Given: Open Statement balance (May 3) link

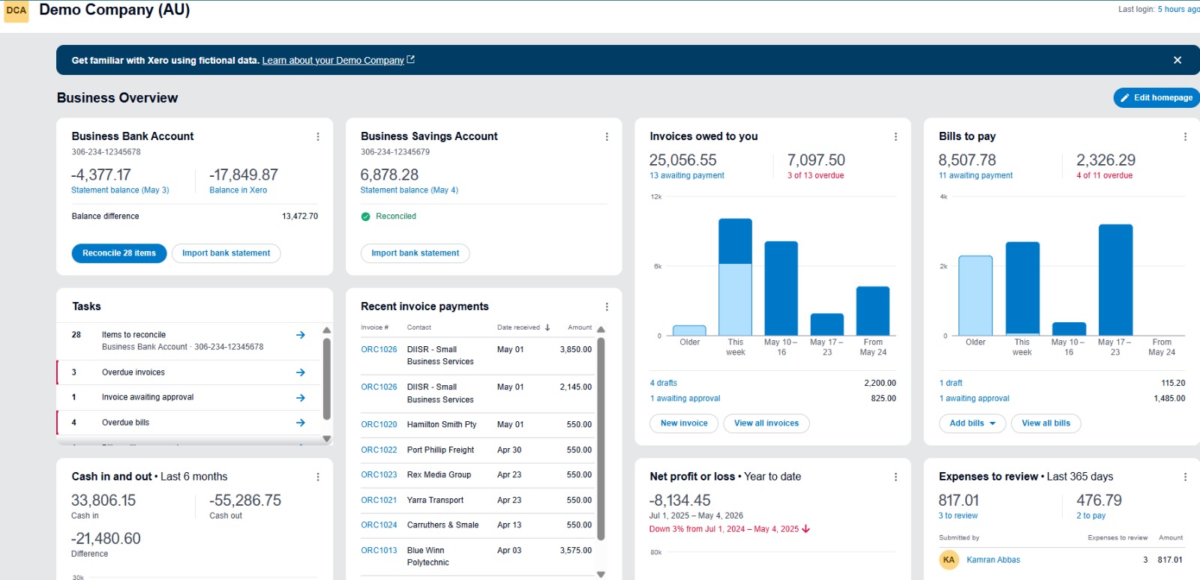Looking at the screenshot, I should (x=120, y=190).
